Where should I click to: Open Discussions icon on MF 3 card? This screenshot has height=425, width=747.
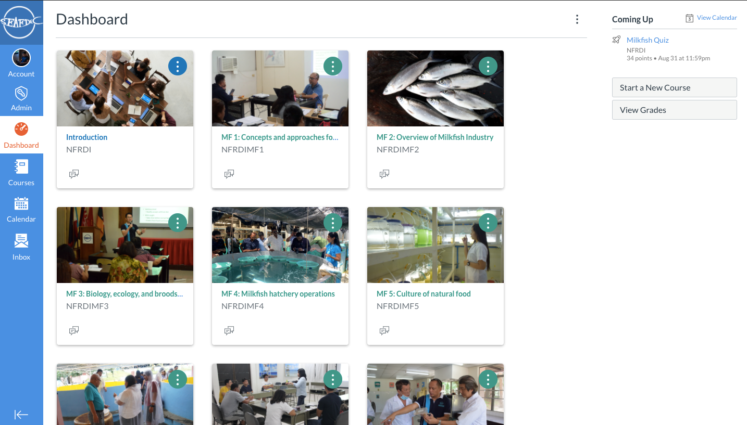point(74,331)
